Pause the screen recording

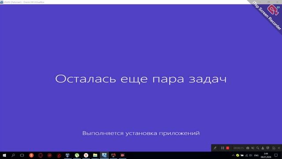tap(223, 148)
